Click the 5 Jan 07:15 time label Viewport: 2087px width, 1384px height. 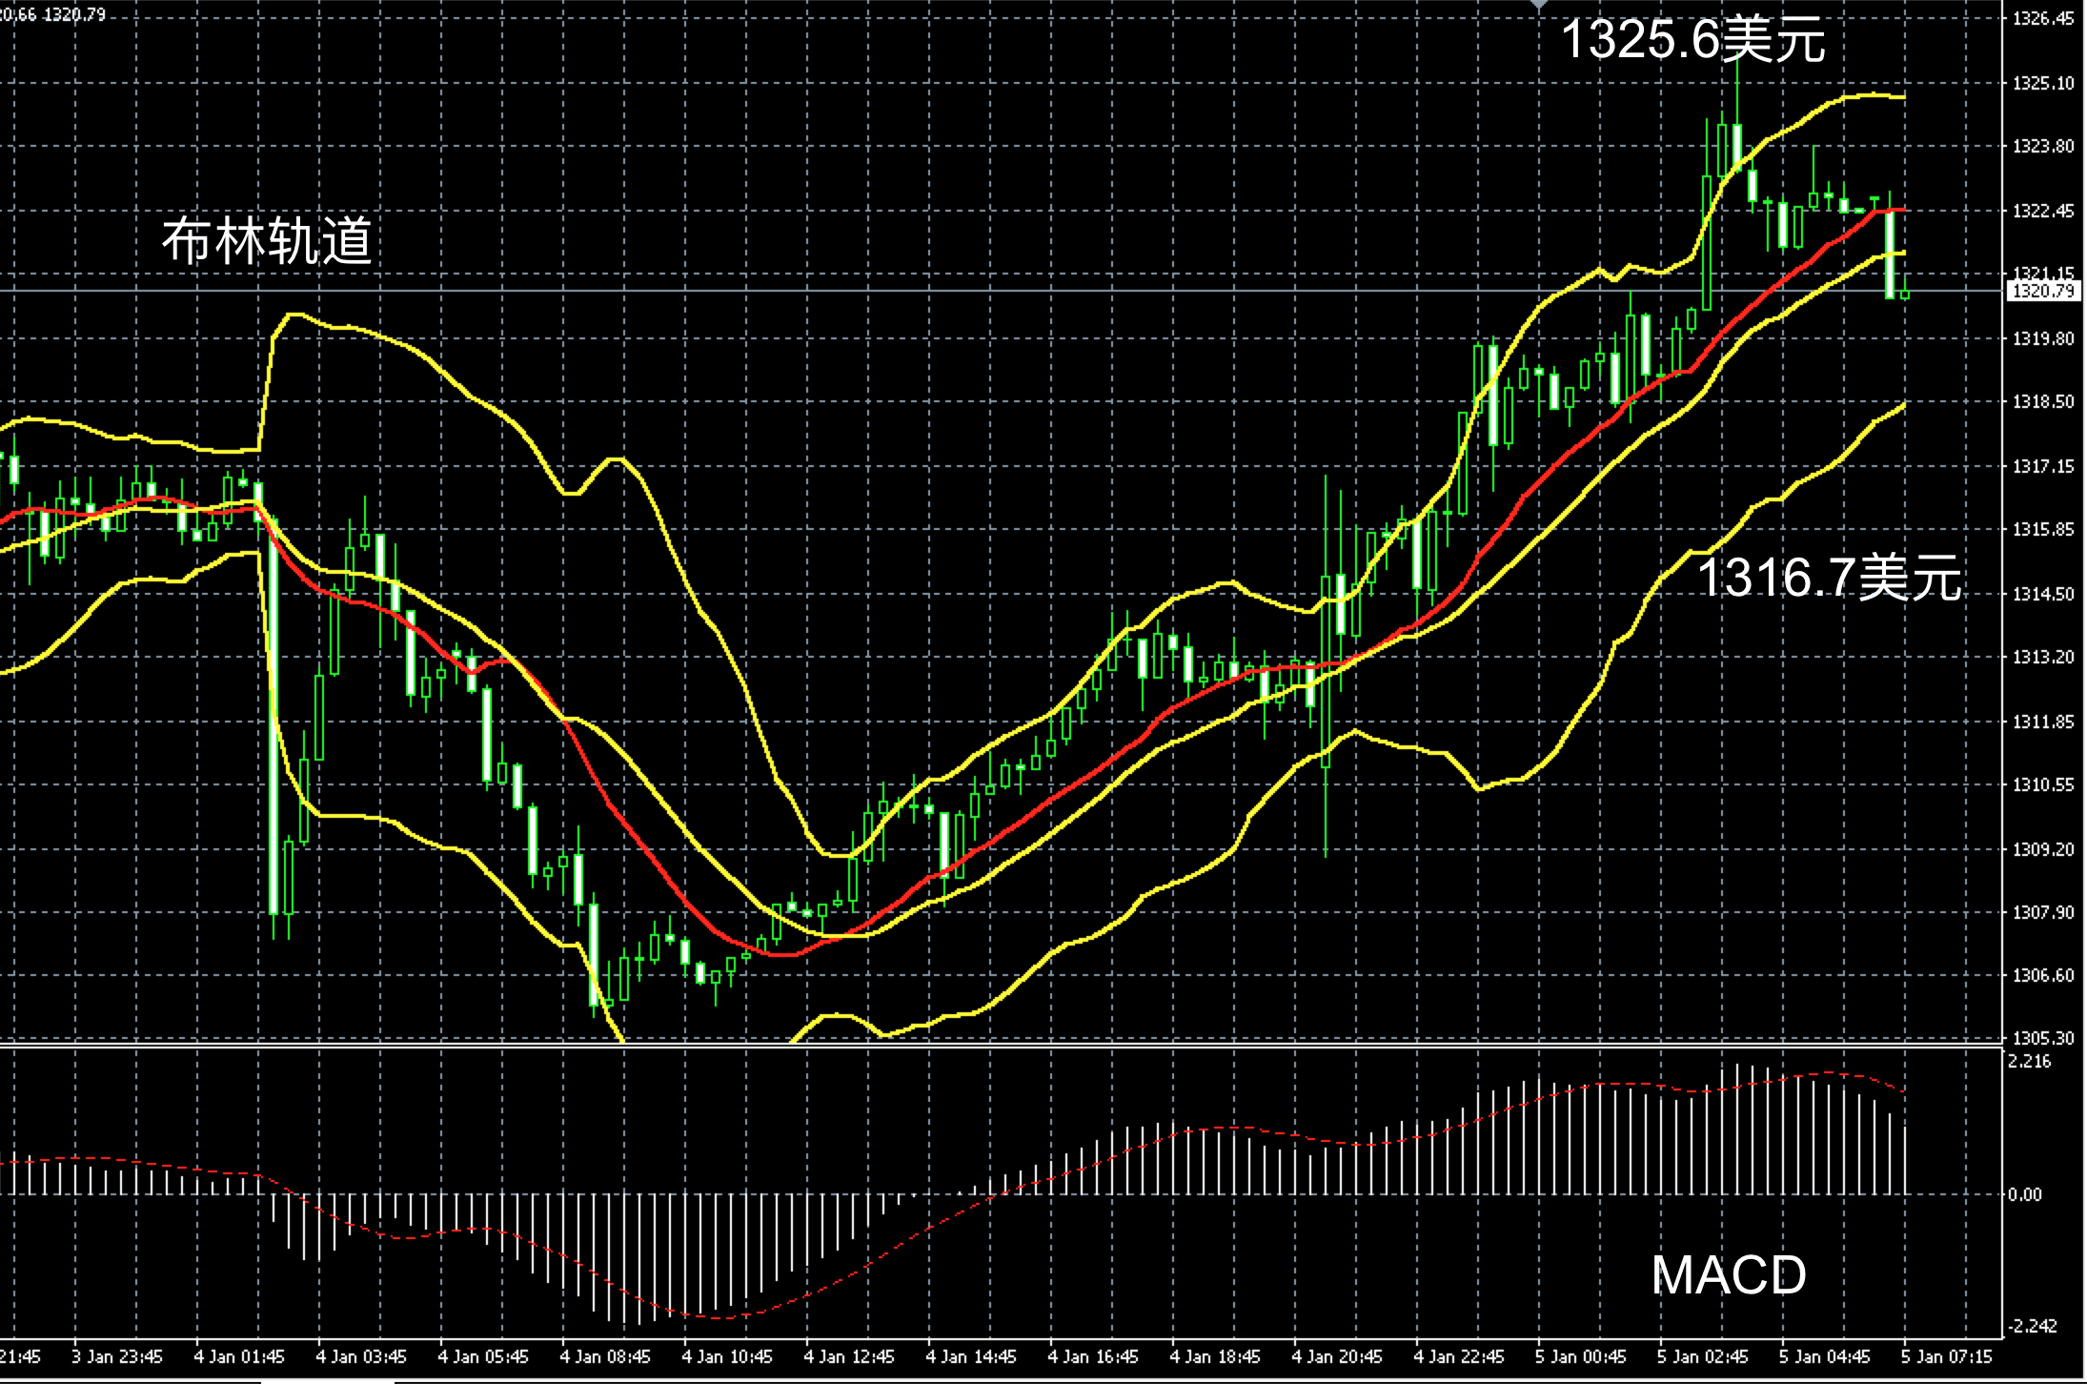1947,1356
